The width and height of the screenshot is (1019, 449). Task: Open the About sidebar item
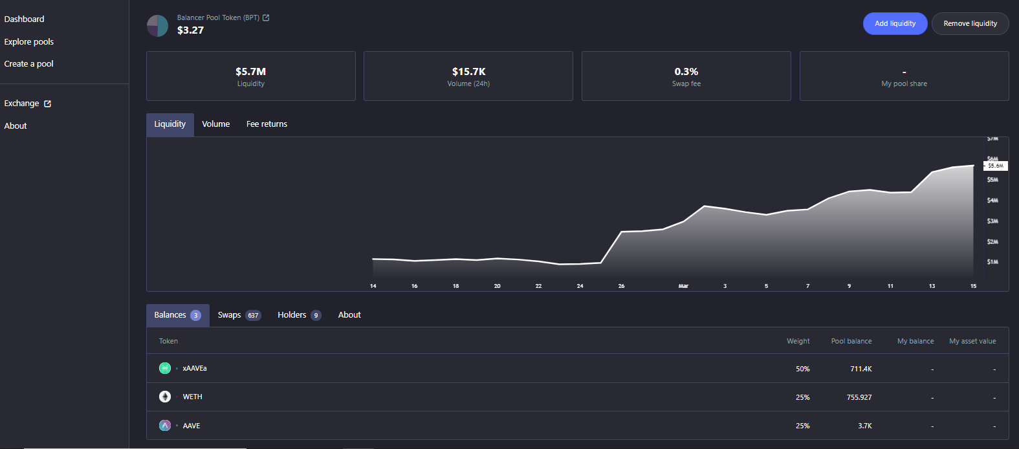[x=16, y=126]
